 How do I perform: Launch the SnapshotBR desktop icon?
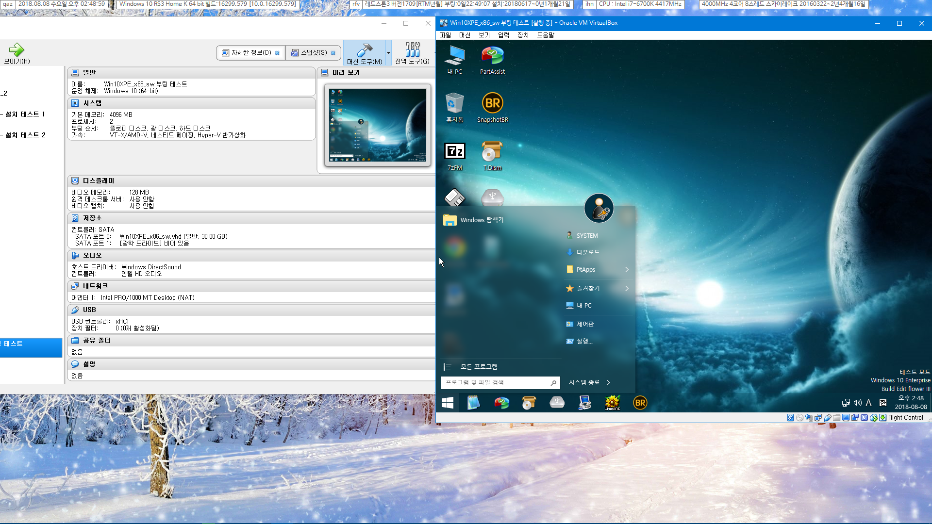tap(492, 108)
